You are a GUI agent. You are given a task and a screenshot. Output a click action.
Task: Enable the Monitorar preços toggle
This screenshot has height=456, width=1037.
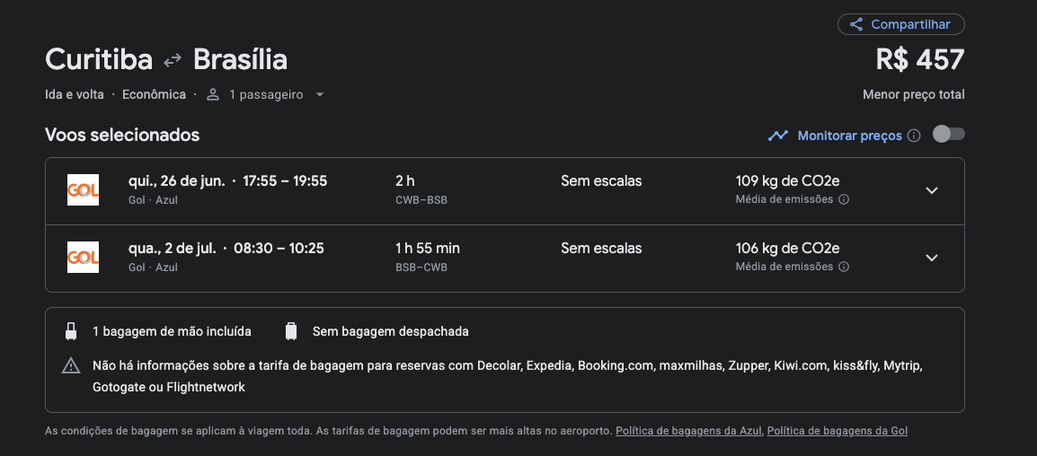click(x=948, y=135)
